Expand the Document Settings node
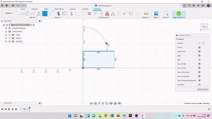Image resolution: width=212 pixels, height=119 pixels. coord(6,28)
